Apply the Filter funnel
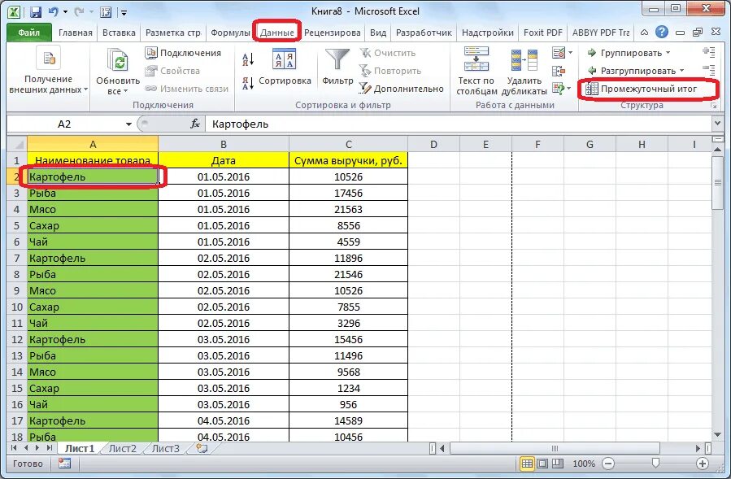 tap(337, 67)
